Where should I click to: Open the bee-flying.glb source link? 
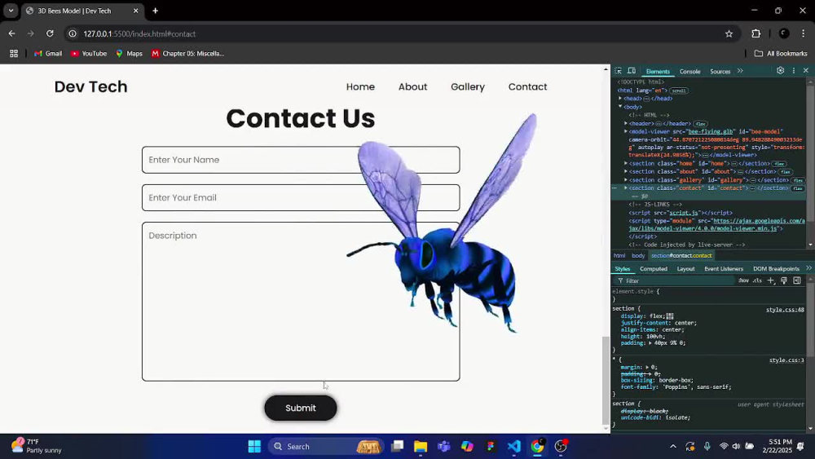pyautogui.click(x=710, y=131)
